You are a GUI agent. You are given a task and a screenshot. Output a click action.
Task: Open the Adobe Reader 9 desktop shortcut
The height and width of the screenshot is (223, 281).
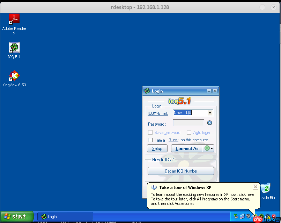(14, 19)
